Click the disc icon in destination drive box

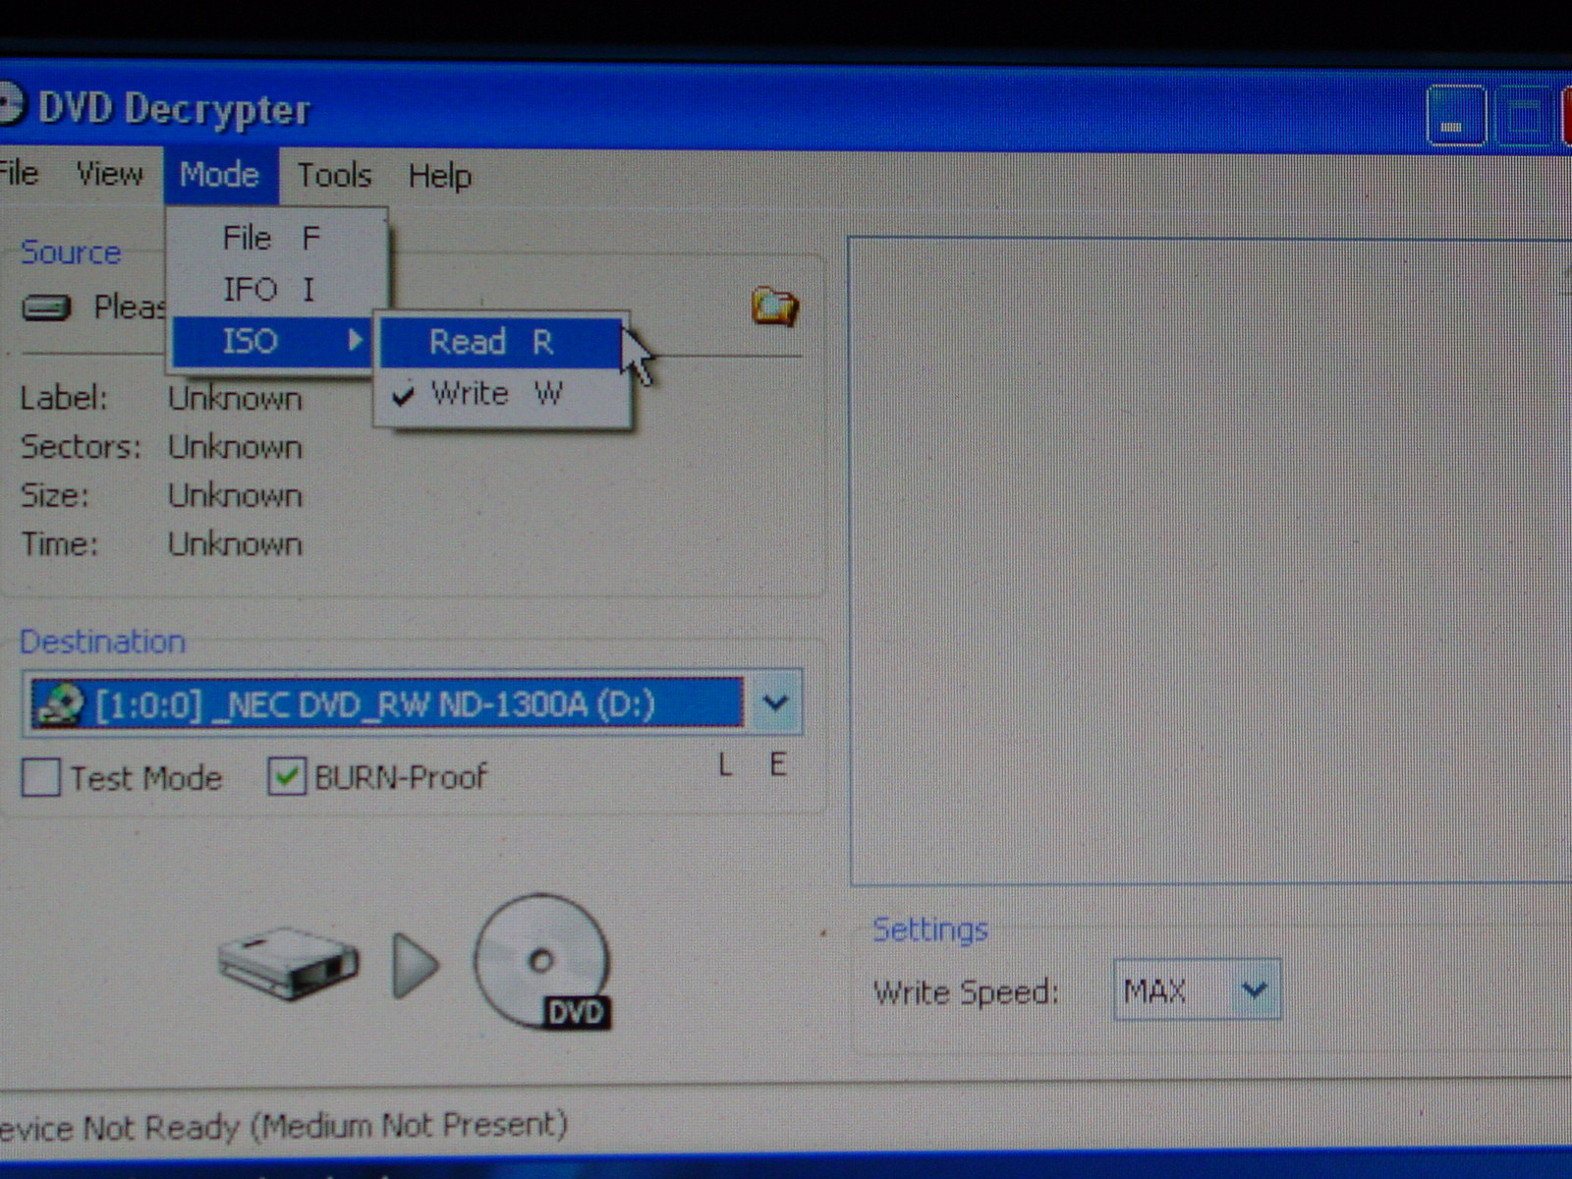(59, 703)
